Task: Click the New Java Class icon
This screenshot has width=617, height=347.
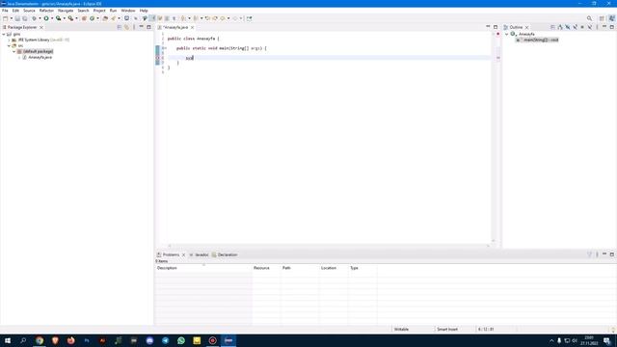Action: [93, 18]
